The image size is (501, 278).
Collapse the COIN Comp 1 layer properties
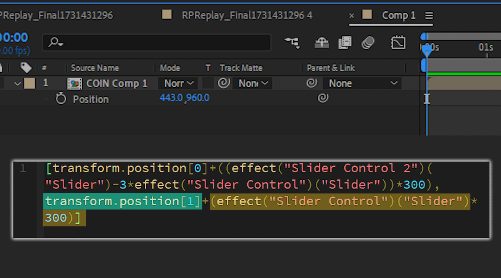point(18,84)
